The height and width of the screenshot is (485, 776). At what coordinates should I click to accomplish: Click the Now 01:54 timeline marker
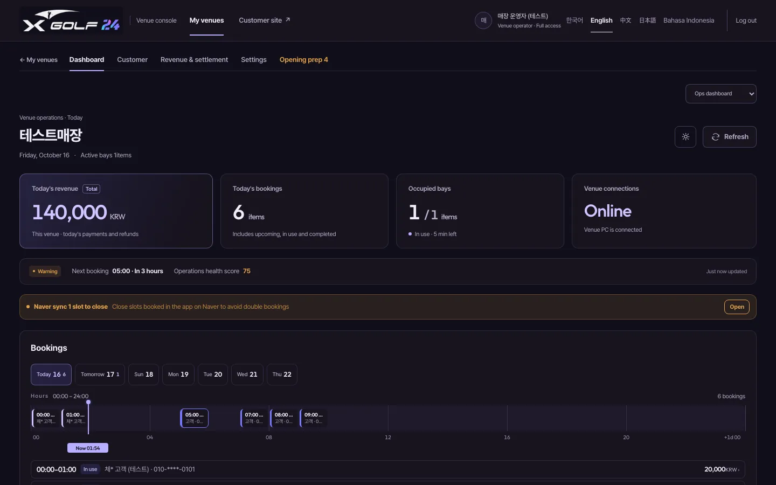coord(88,448)
